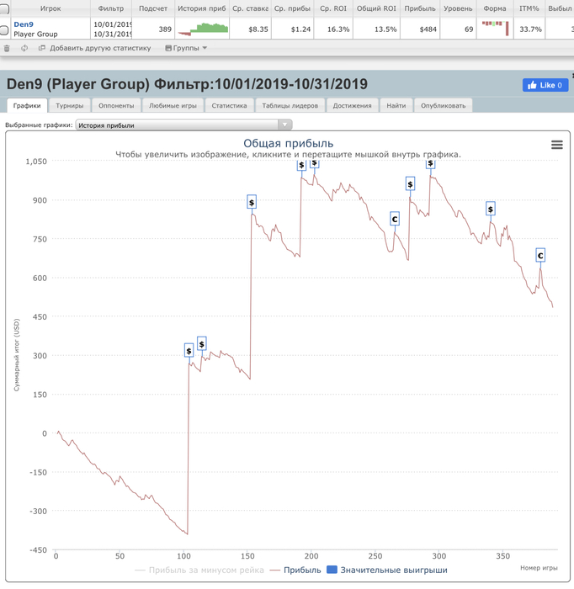
Task: Click the Форма form bars thumbnail
Action: [x=495, y=28]
